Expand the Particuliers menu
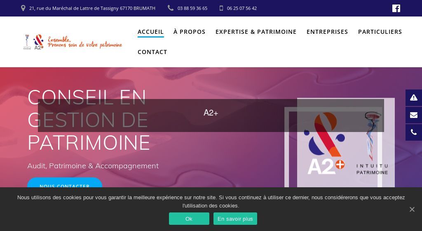The width and height of the screenshot is (422, 231). pyautogui.click(x=380, y=32)
